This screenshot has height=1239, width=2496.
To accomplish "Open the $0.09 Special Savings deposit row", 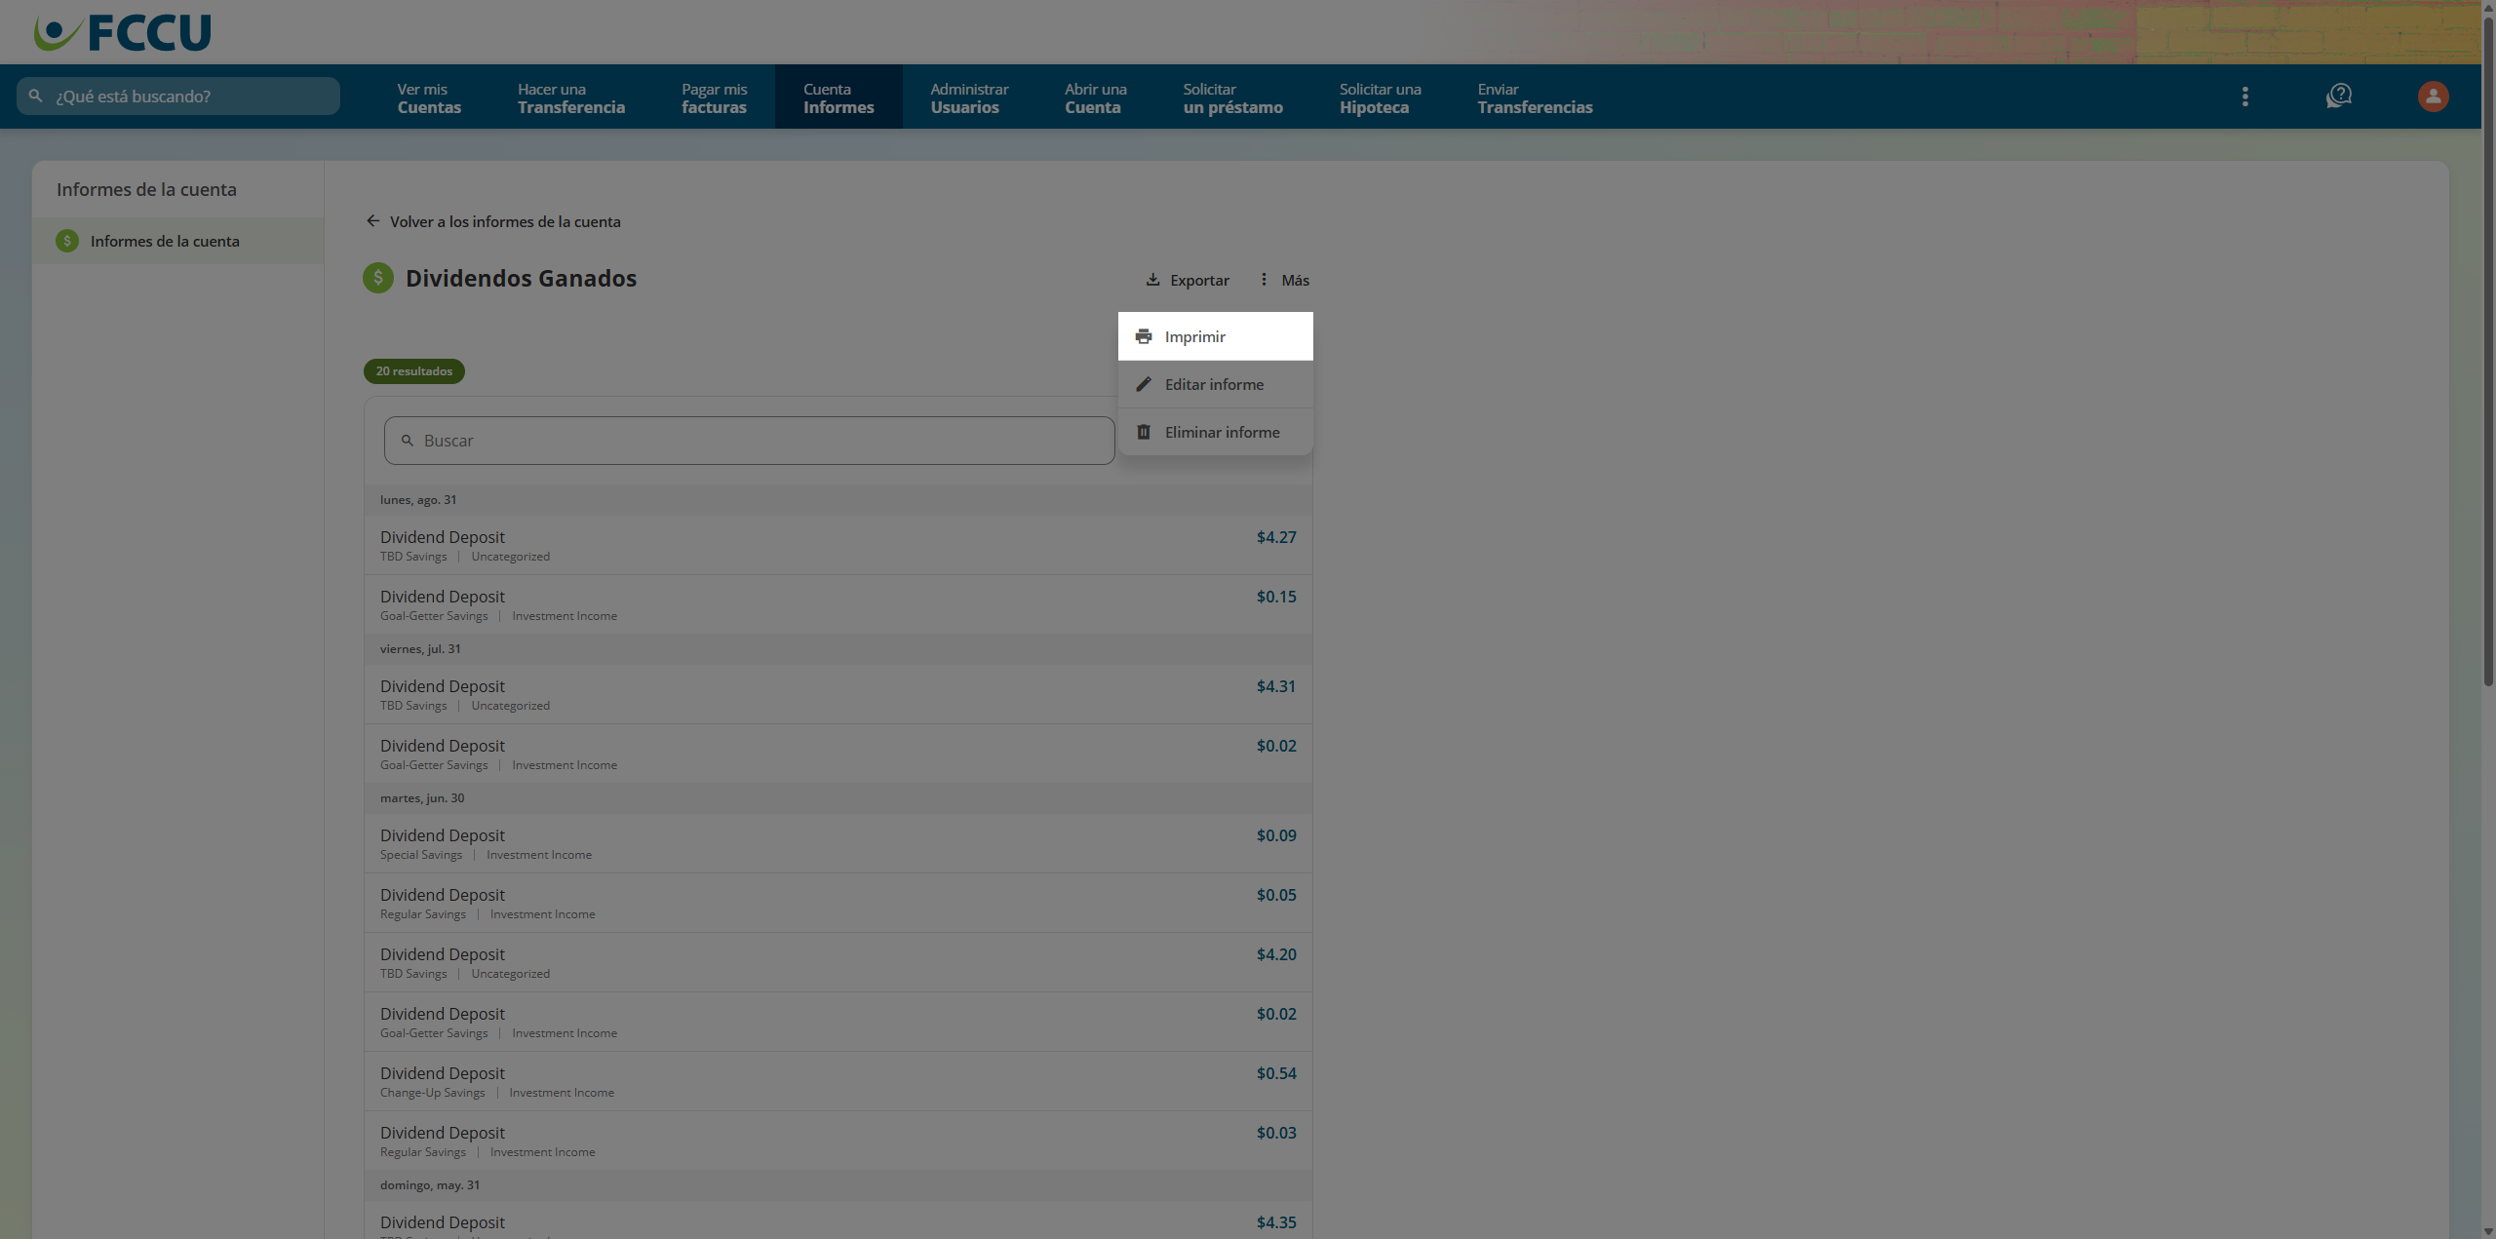I will (x=838, y=843).
